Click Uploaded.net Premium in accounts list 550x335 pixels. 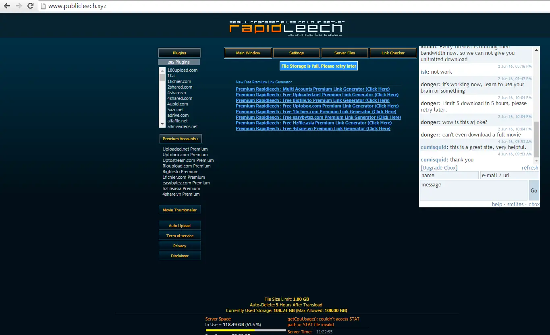pos(185,149)
